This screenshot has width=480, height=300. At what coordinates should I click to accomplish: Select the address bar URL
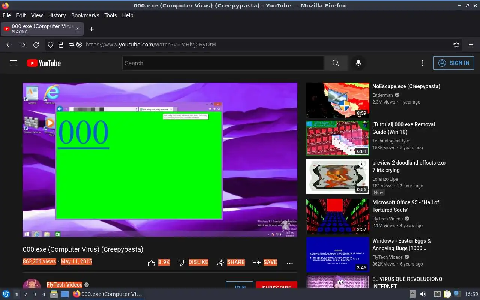coord(151,45)
